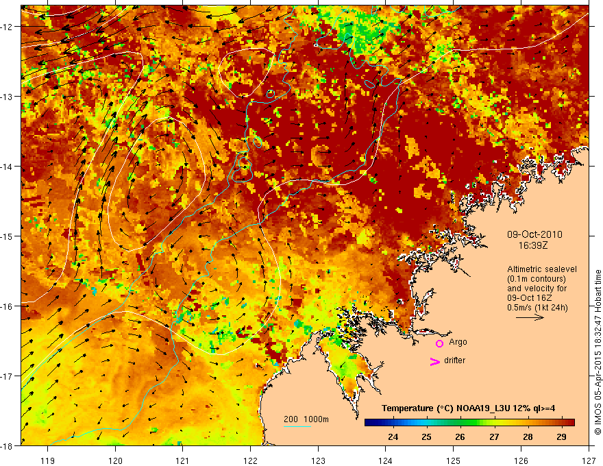Click longitude axis label 122
Screen dimensions: 603x466
[x=250, y=461]
